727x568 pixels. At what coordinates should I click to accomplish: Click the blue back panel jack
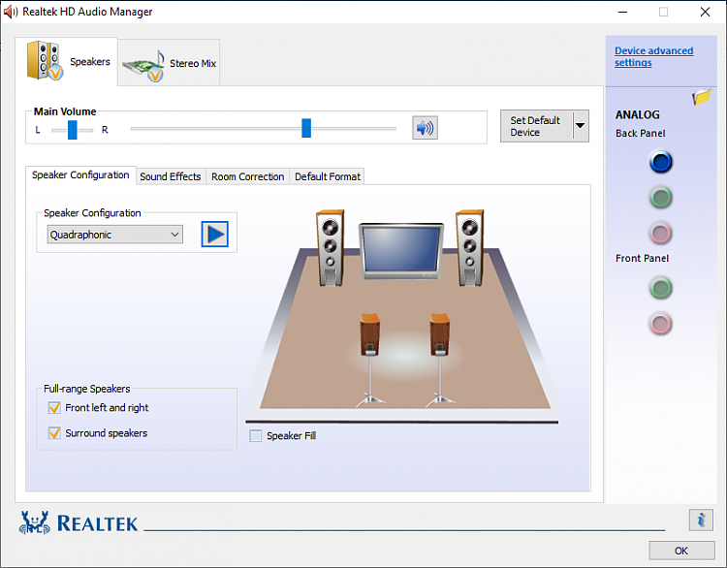pos(661,162)
